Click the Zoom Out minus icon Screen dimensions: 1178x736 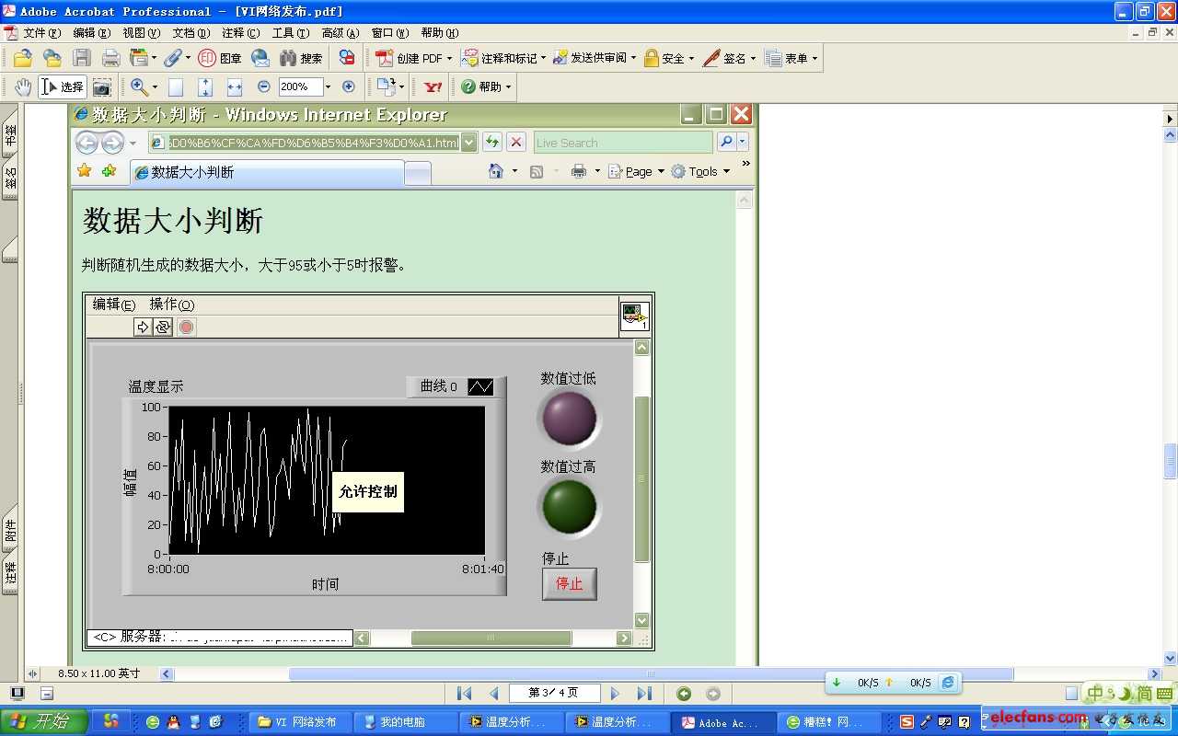click(x=264, y=86)
